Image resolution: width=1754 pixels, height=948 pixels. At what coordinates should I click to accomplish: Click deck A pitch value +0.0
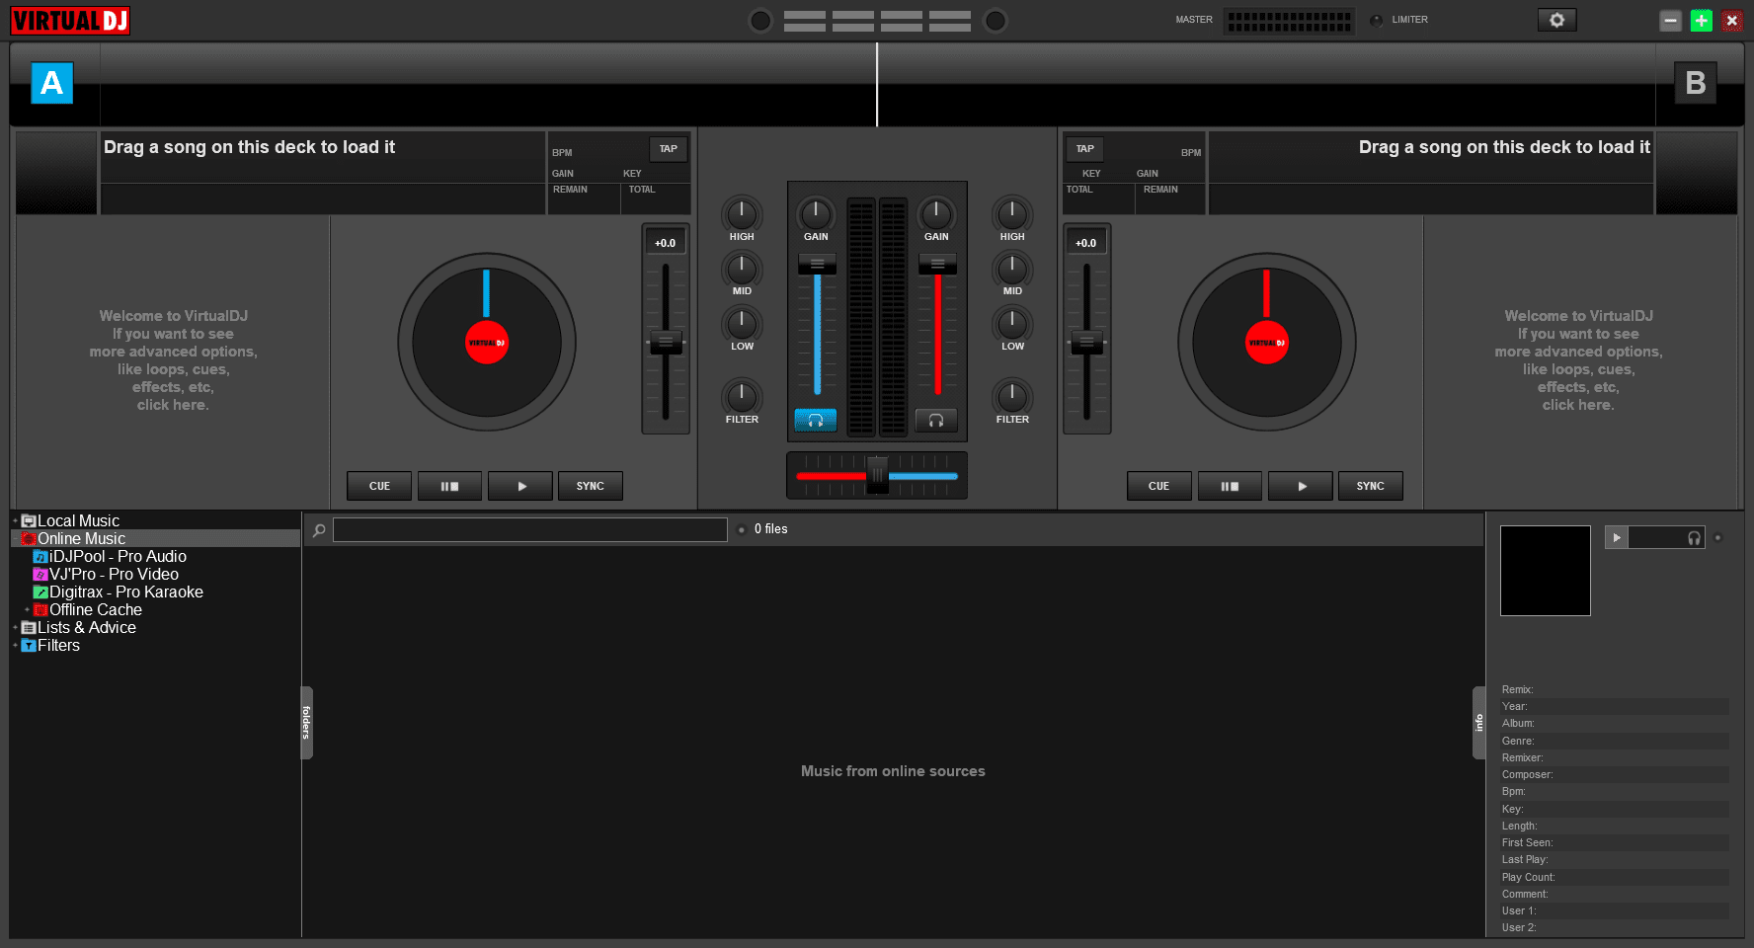pyautogui.click(x=666, y=243)
